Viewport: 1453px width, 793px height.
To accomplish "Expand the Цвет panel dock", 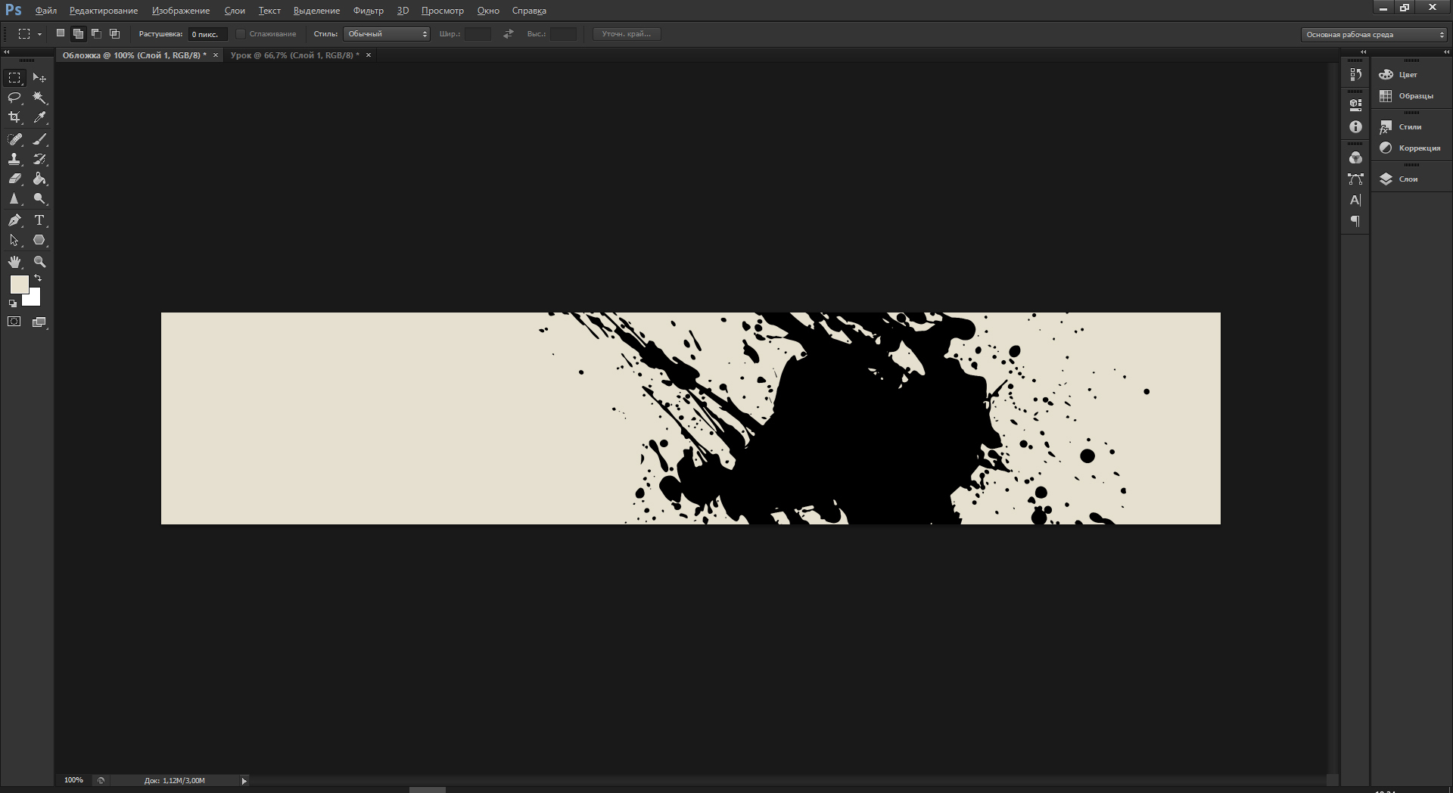I will 1446,52.
